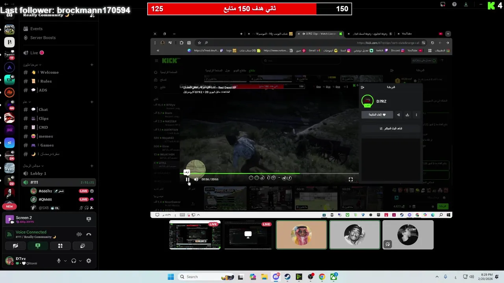Screen dimensions: 504x283
Task: Select the first LIVE stream thumbnail
Action: tap(195, 235)
